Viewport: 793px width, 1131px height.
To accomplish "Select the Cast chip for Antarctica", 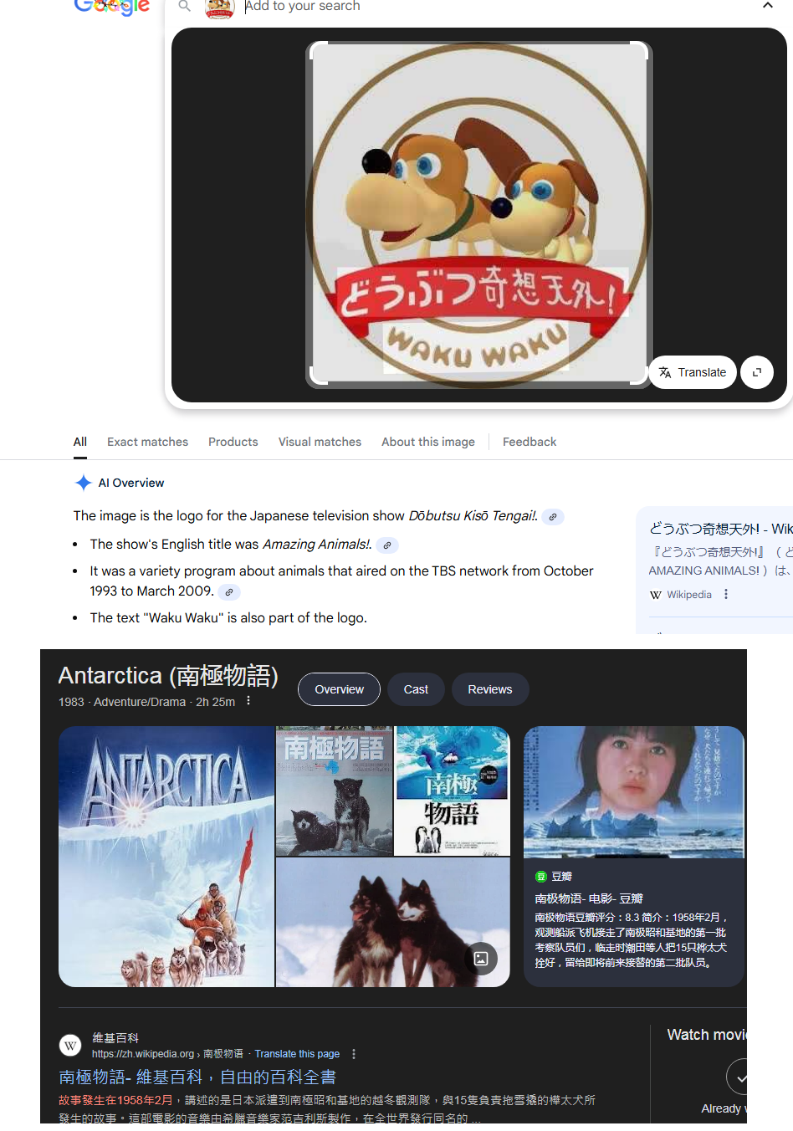I will click(416, 689).
